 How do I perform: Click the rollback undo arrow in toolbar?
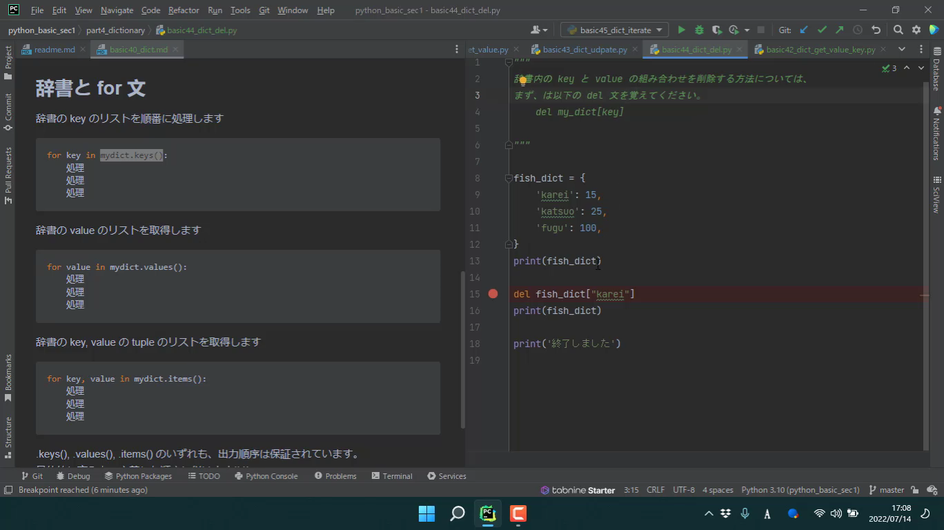(876, 30)
